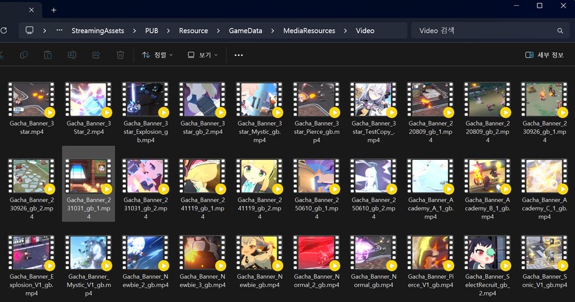Select the Gacha_Banner_3star.mp4 file
Viewport: 575px width, 302px height.
(x=31, y=108)
